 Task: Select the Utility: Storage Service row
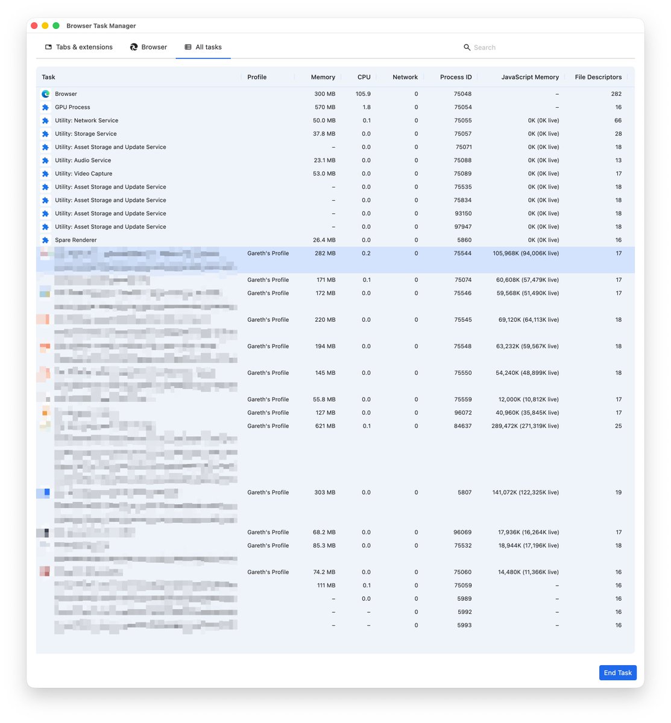point(335,134)
